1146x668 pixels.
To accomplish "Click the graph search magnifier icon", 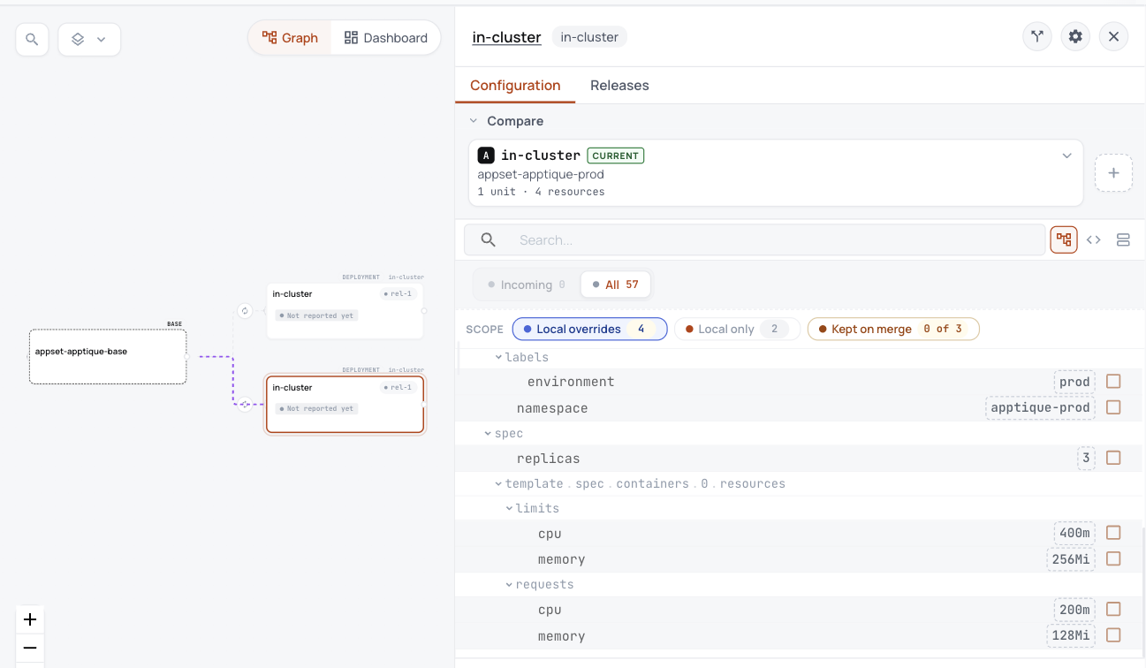I will tap(32, 40).
